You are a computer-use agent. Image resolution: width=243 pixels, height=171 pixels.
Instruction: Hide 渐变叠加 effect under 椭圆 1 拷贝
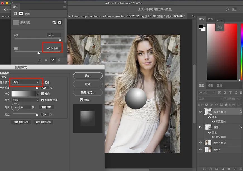[x=213, y=121]
